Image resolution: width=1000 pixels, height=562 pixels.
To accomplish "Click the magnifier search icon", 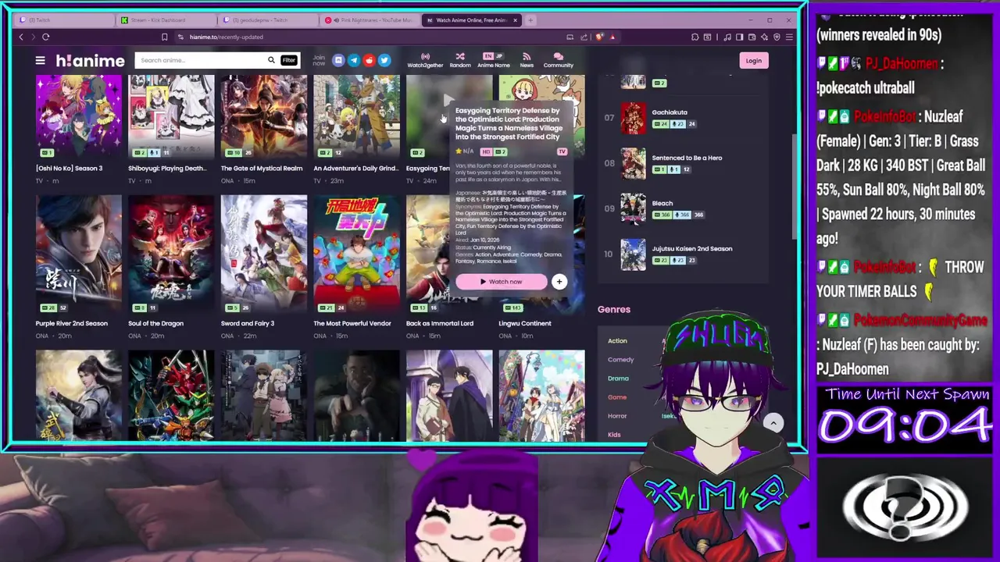I will [271, 60].
